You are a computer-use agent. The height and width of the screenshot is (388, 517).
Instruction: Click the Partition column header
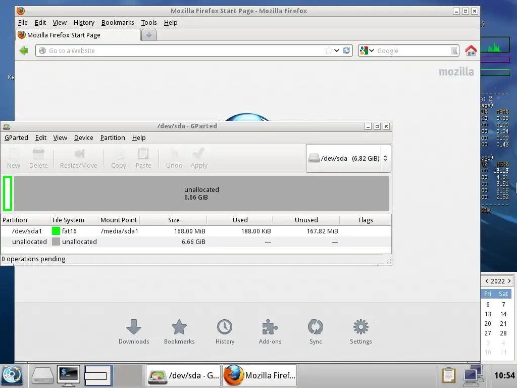25,220
